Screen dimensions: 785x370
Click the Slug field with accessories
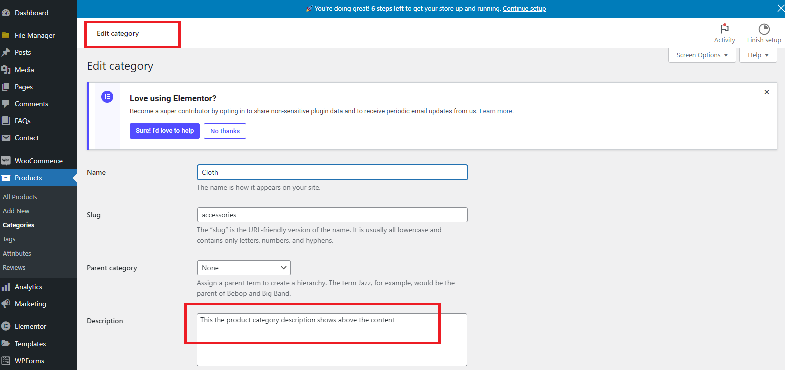coord(332,215)
